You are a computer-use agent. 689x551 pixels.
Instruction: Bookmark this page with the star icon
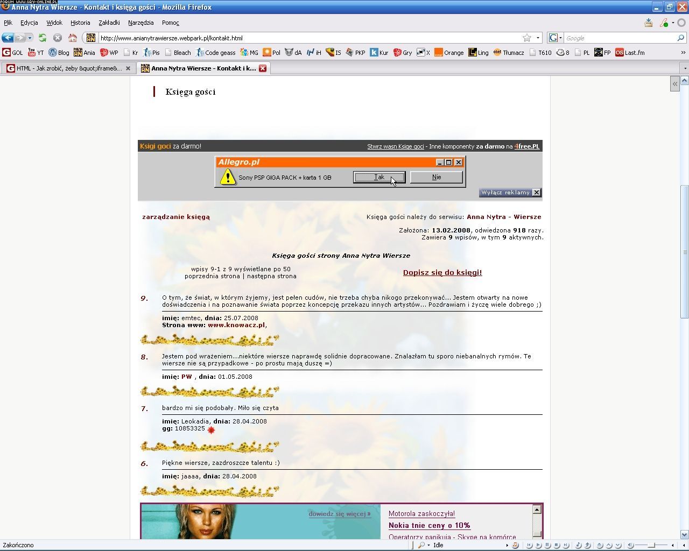(x=527, y=38)
